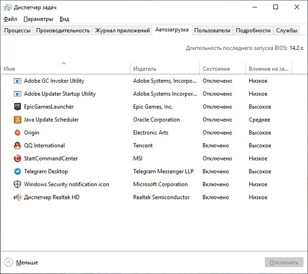Click the Realtek Semiconductor publisher cell

pyautogui.click(x=162, y=197)
